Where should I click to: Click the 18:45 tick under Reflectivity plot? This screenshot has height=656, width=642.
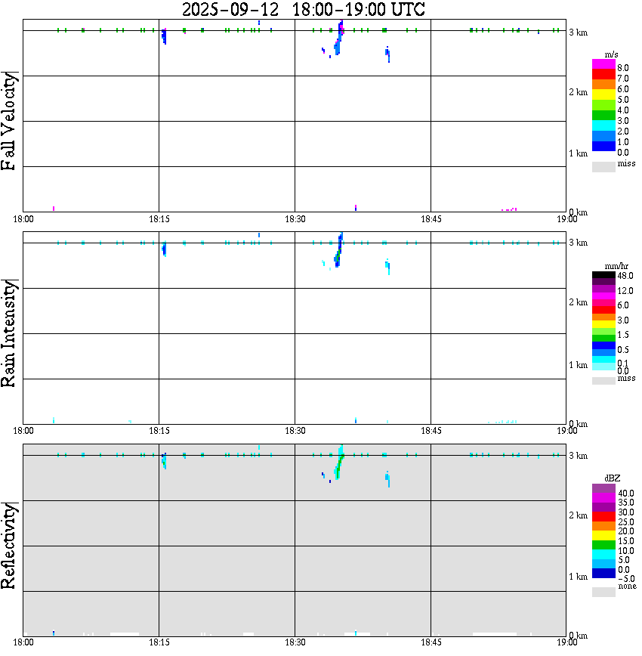(431, 642)
